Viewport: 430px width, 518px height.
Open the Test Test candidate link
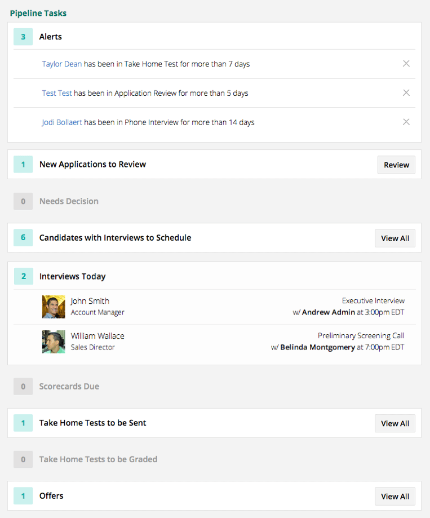tap(57, 94)
